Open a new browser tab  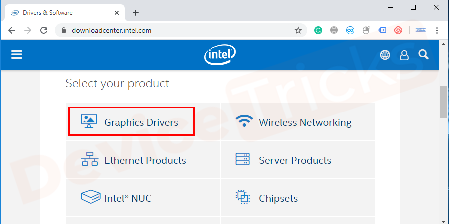tap(136, 13)
